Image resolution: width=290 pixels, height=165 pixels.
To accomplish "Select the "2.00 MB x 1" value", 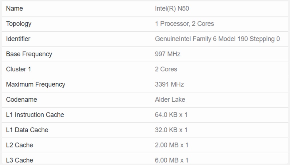I will 172,145.
